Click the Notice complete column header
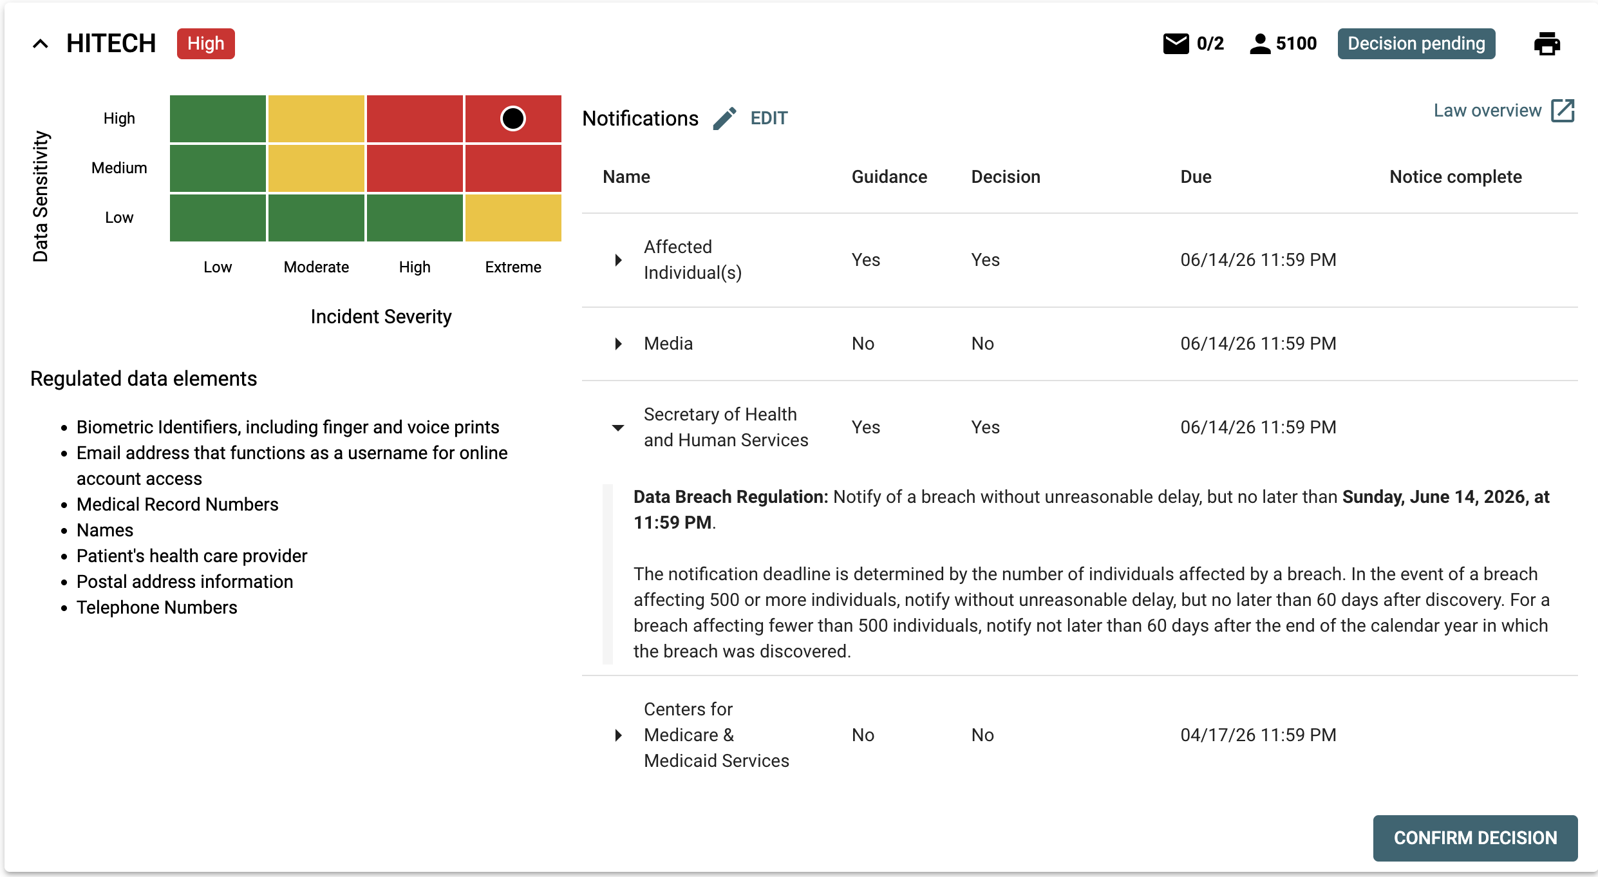Image resolution: width=1598 pixels, height=877 pixels. 1455,177
